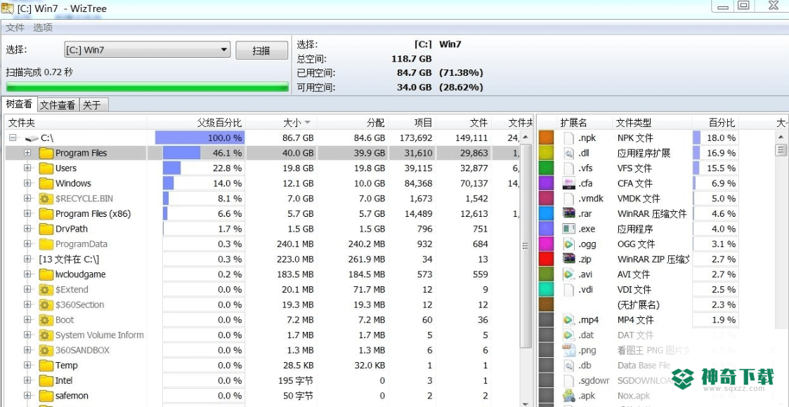Click the green .vfs color swatch
The width and height of the screenshot is (789, 407).
[546, 168]
